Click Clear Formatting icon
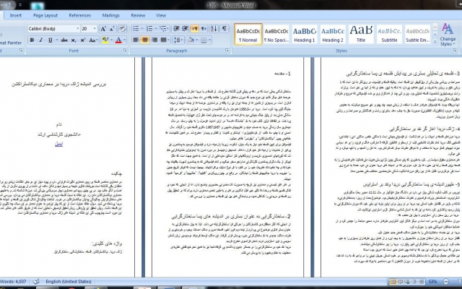This screenshot has width=462, height=289. 123,29
